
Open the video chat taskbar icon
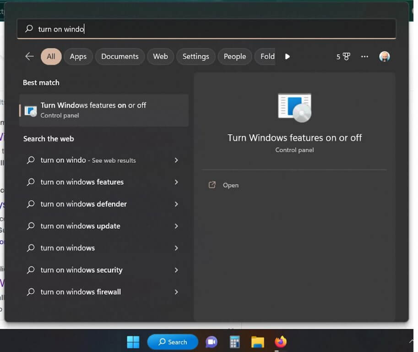[212, 342]
